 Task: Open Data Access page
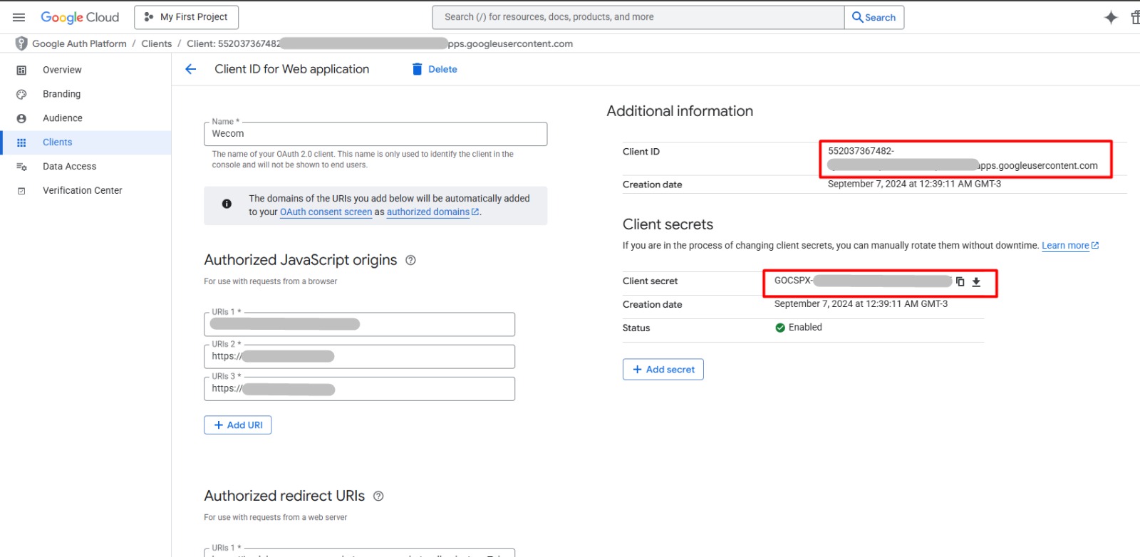click(69, 167)
